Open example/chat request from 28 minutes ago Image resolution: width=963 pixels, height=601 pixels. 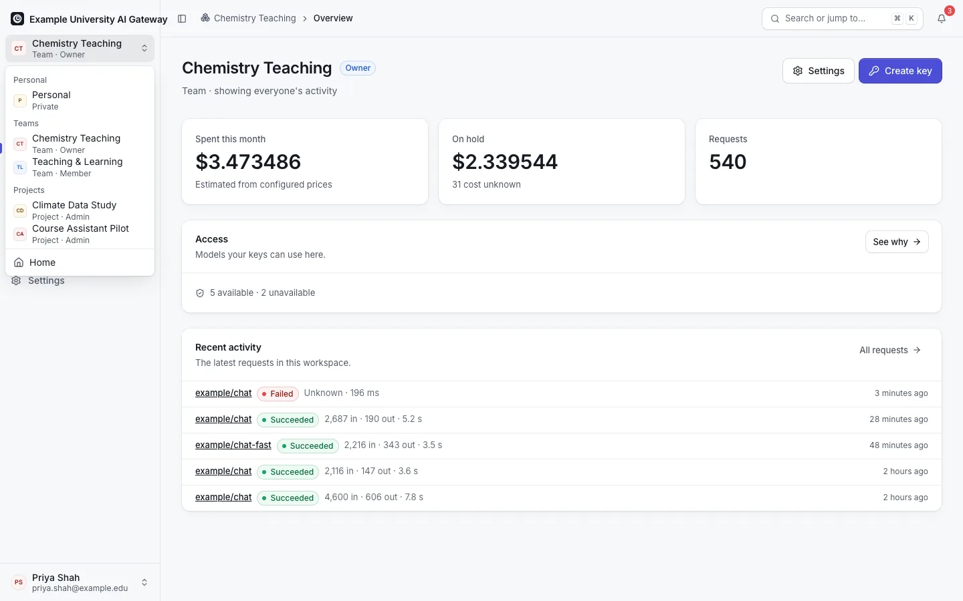[x=223, y=419]
